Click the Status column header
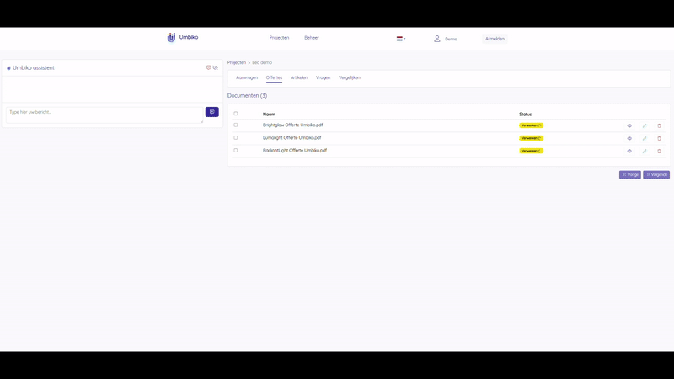 (x=525, y=115)
